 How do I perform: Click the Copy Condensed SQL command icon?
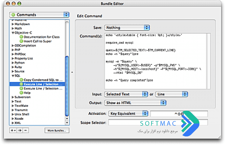point(21,80)
